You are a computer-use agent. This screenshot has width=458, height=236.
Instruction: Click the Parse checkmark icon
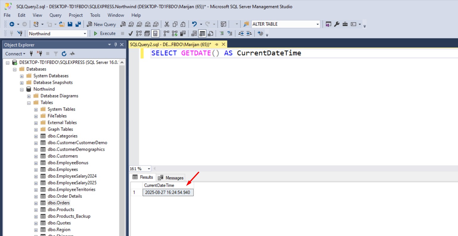pyautogui.click(x=131, y=34)
